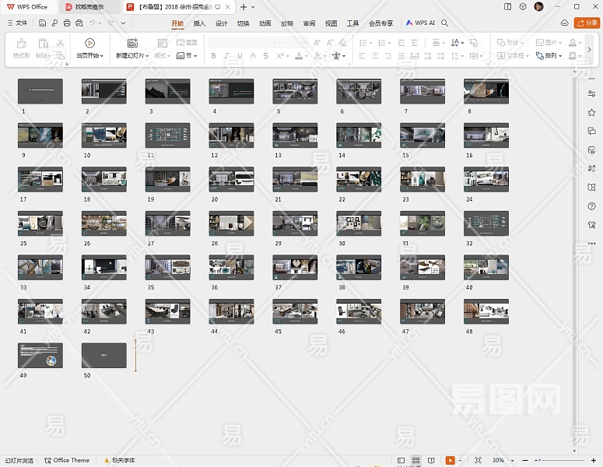This screenshot has width=603, height=467.
Task: Open the 动画 ribbon tab
Action: 265,23
